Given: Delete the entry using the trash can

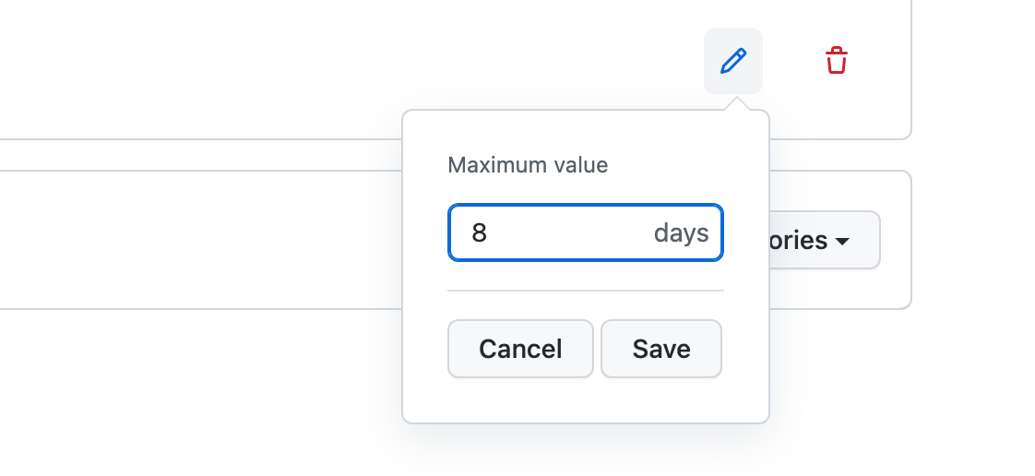Looking at the screenshot, I should [836, 61].
